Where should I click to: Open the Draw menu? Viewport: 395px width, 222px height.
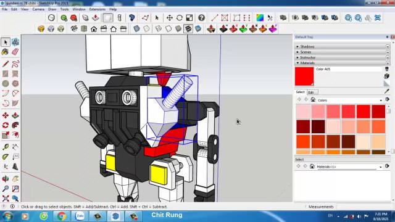[52, 9]
